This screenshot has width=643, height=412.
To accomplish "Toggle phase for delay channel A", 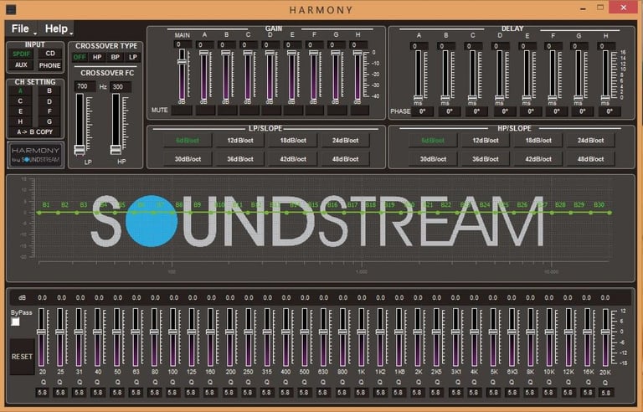I will pyautogui.click(x=422, y=111).
